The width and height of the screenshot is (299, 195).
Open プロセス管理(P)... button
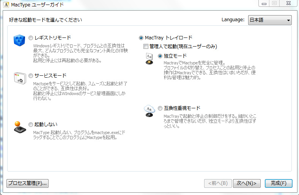coord(27,183)
